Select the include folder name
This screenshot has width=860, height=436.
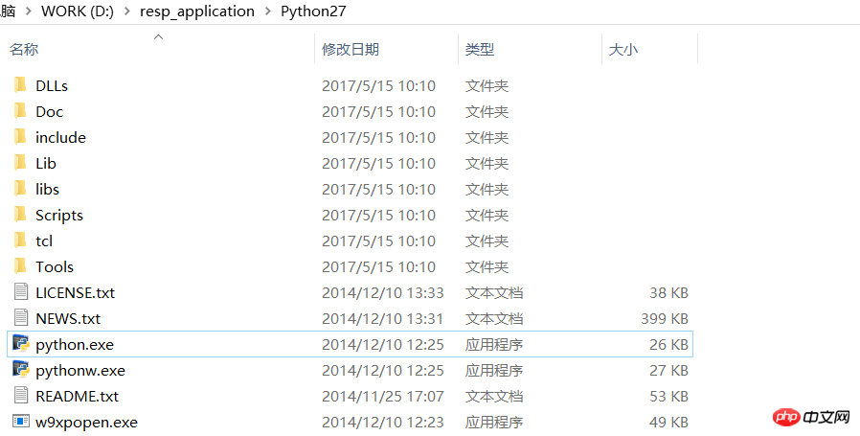click(x=61, y=137)
